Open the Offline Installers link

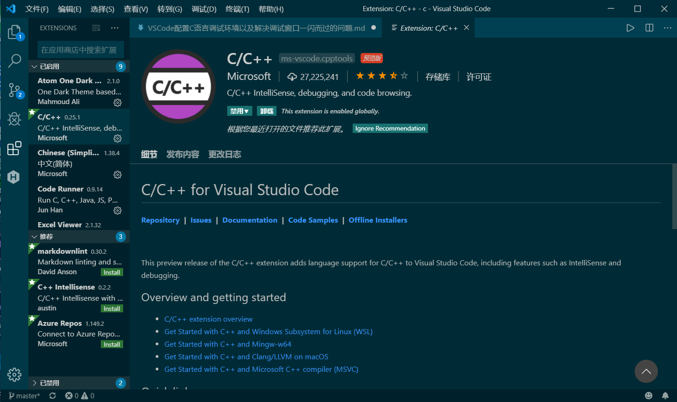pos(378,220)
